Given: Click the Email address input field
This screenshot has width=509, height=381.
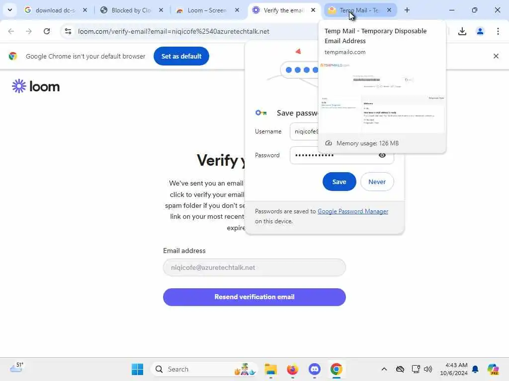Looking at the screenshot, I should 254,267.
